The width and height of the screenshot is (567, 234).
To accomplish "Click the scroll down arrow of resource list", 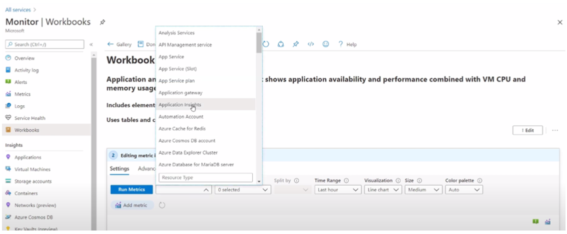I will coord(259,181).
